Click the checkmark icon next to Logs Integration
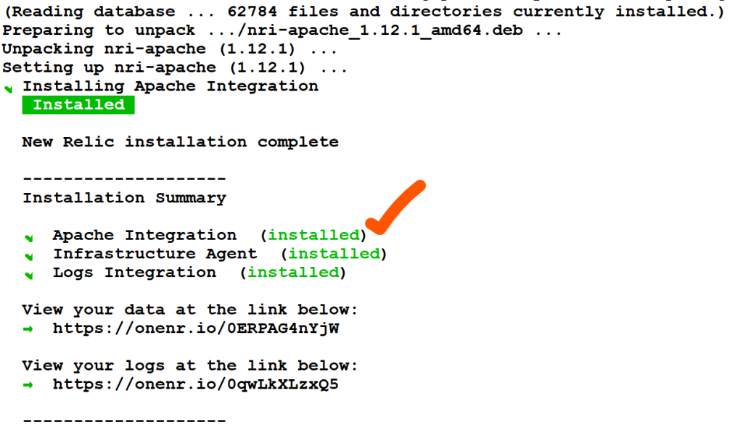743x446 pixels. [x=29, y=275]
